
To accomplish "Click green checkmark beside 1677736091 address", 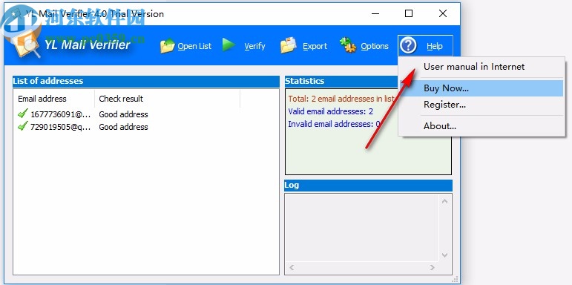I will [22, 114].
